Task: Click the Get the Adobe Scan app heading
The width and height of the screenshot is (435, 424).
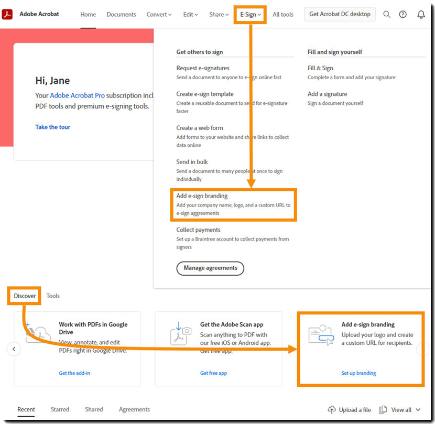Action: tap(232, 324)
